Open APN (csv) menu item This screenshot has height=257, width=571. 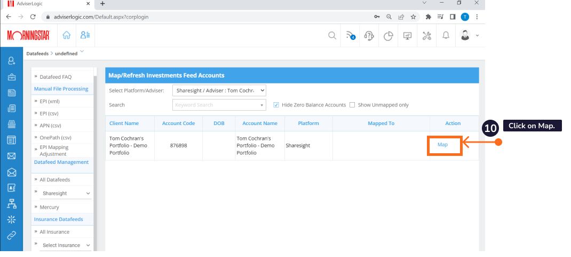coord(50,126)
